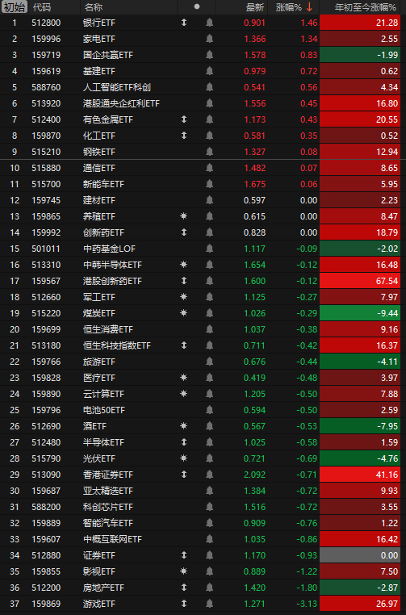The width and height of the screenshot is (406, 615).
Task: Click the alert bell for 银行ETF
Action: click(x=210, y=23)
